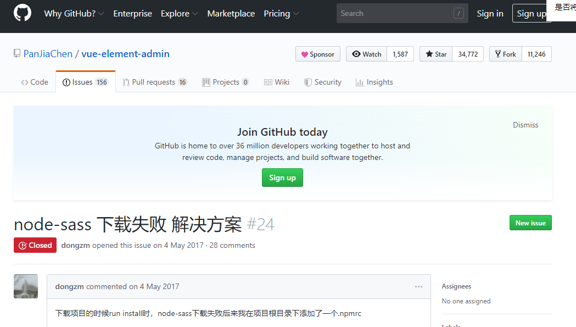Screen dimensions: 576x327
Task: Open dongzm link in issue header
Action: click(x=76, y=245)
